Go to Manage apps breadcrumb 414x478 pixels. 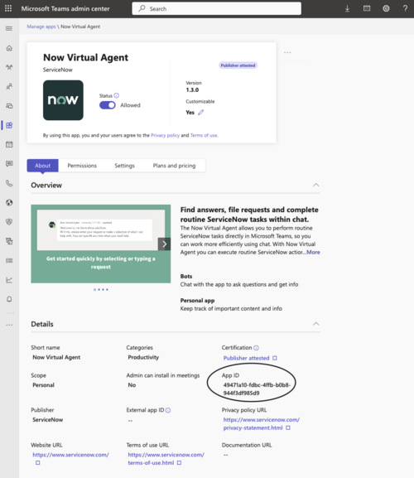point(41,27)
